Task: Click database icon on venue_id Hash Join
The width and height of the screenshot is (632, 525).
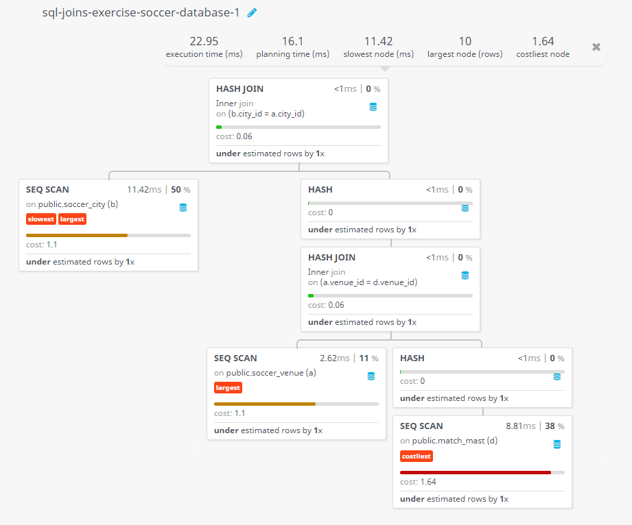Action: (465, 276)
